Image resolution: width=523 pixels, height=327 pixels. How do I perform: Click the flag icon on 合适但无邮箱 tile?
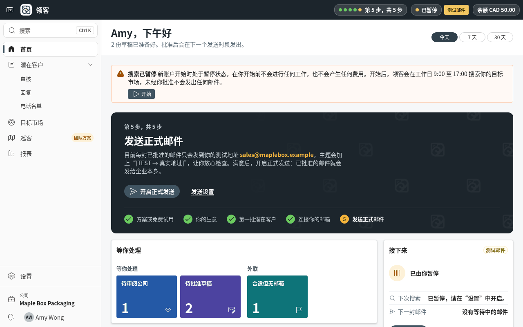tap(299, 310)
